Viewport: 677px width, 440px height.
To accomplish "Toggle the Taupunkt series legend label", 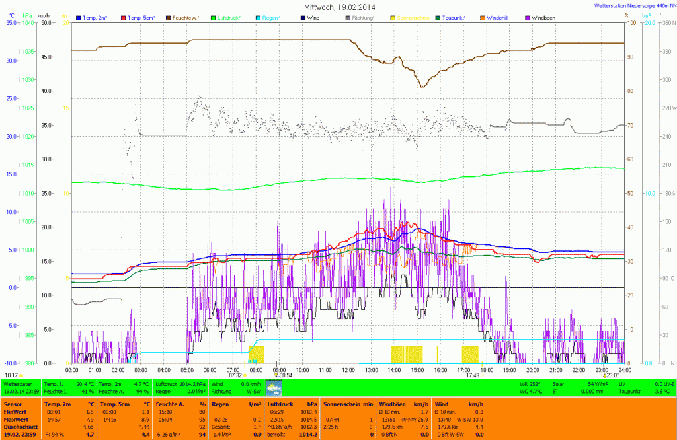I will (x=454, y=17).
